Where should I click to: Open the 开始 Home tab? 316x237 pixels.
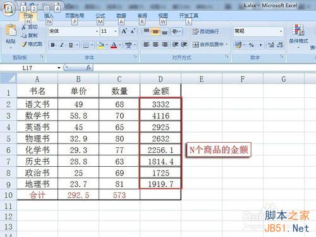point(28,16)
